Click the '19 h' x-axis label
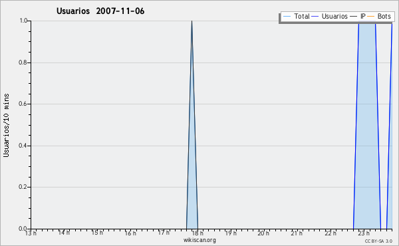This screenshot has height=246, width=399. point(231,233)
